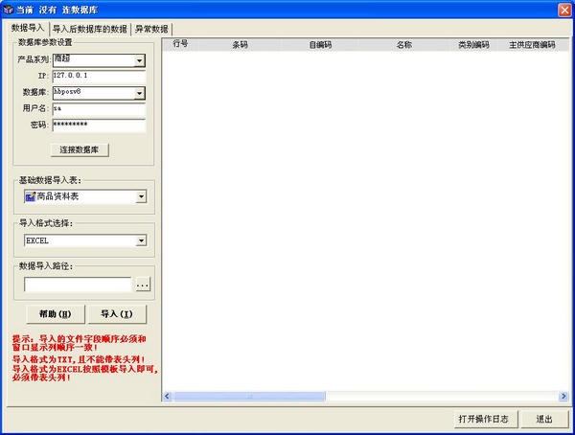Click the 连接数据库 button

tap(80, 149)
